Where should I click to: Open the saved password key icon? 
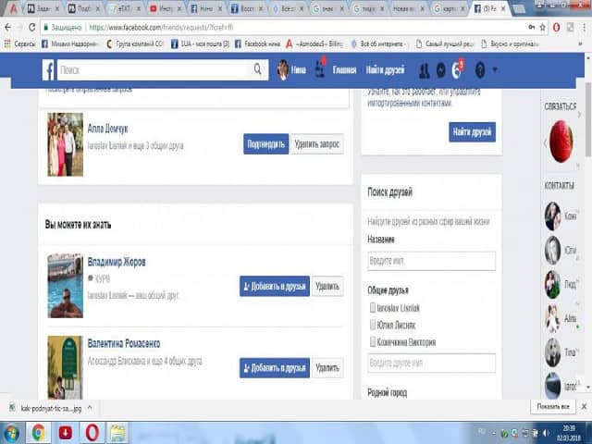coord(531,27)
